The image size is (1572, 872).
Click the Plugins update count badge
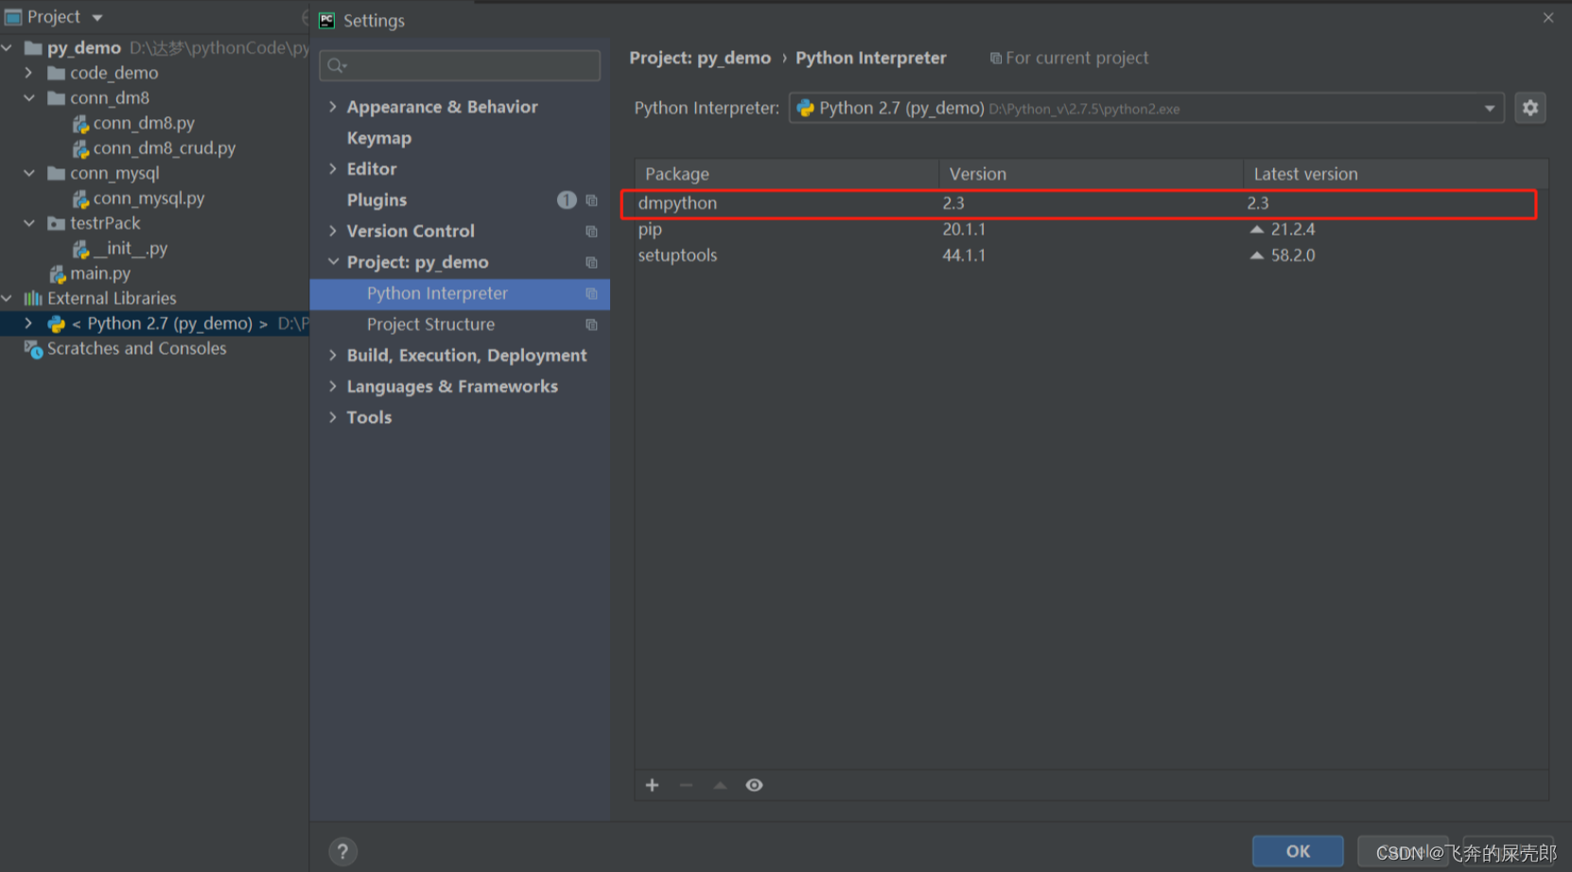pos(567,200)
